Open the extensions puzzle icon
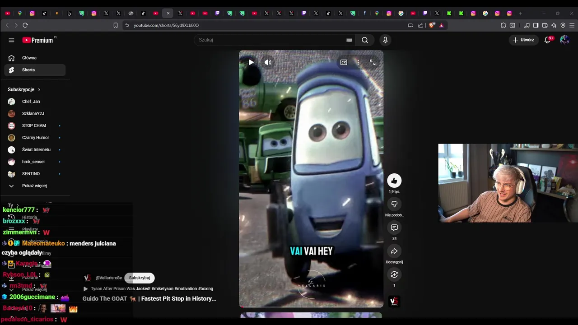The height and width of the screenshot is (325, 578). 503,25
